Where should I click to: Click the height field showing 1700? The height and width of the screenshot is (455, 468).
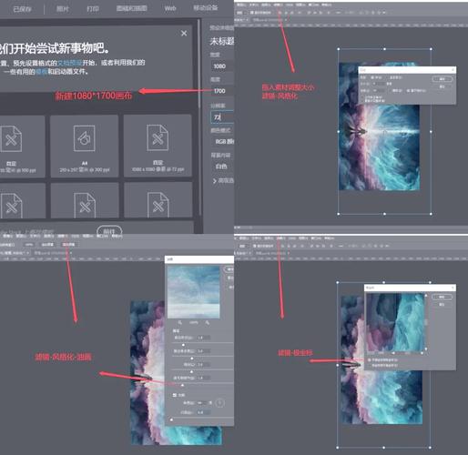[222, 91]
